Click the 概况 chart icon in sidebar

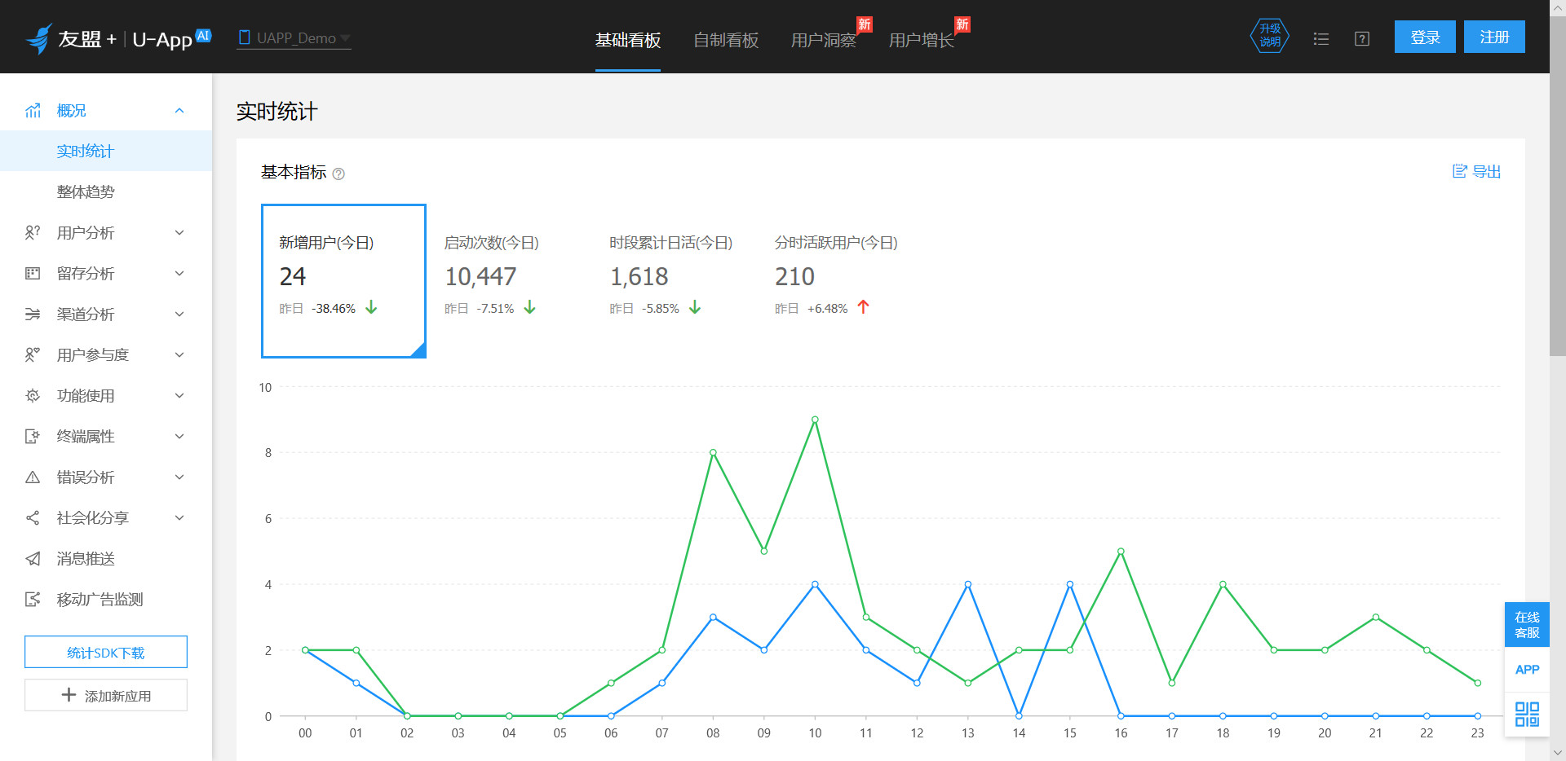(x=33, y=110)
